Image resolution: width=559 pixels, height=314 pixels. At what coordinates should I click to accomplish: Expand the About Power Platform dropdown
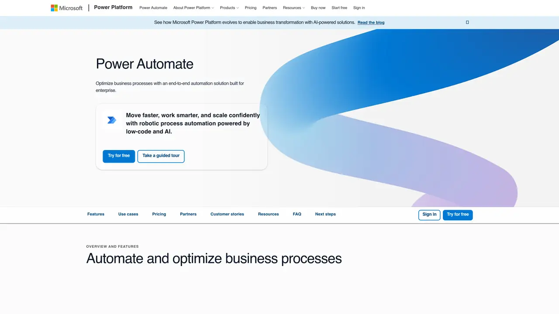tap(193, 8)
